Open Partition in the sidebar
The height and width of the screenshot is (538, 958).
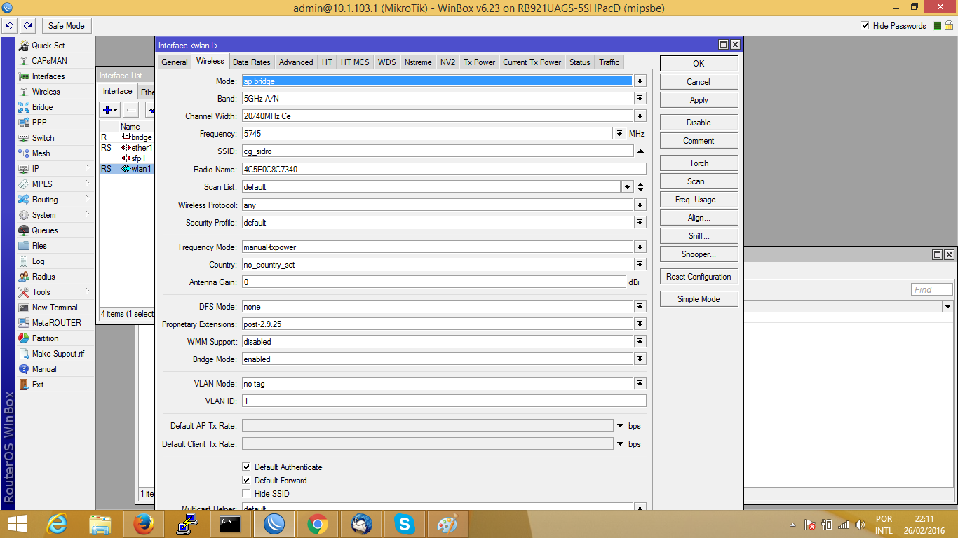(45, 338)
